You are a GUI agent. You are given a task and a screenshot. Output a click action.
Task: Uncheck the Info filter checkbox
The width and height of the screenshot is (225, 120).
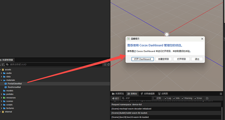(x=174, y=98)
